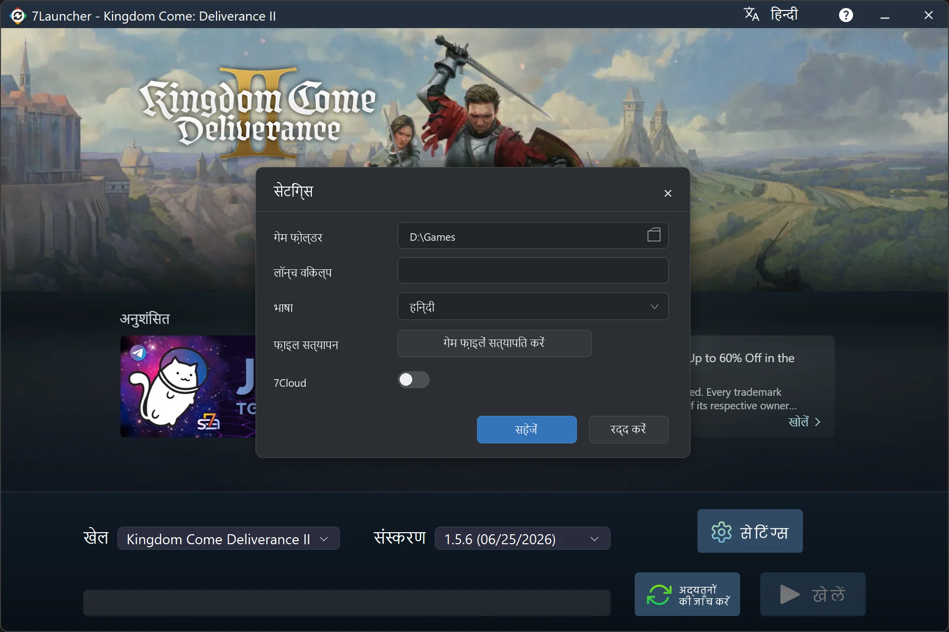
Task: Click the Telegram icon on recommended thumbnail
Action: pyautogui.click(x=139, y=353)
